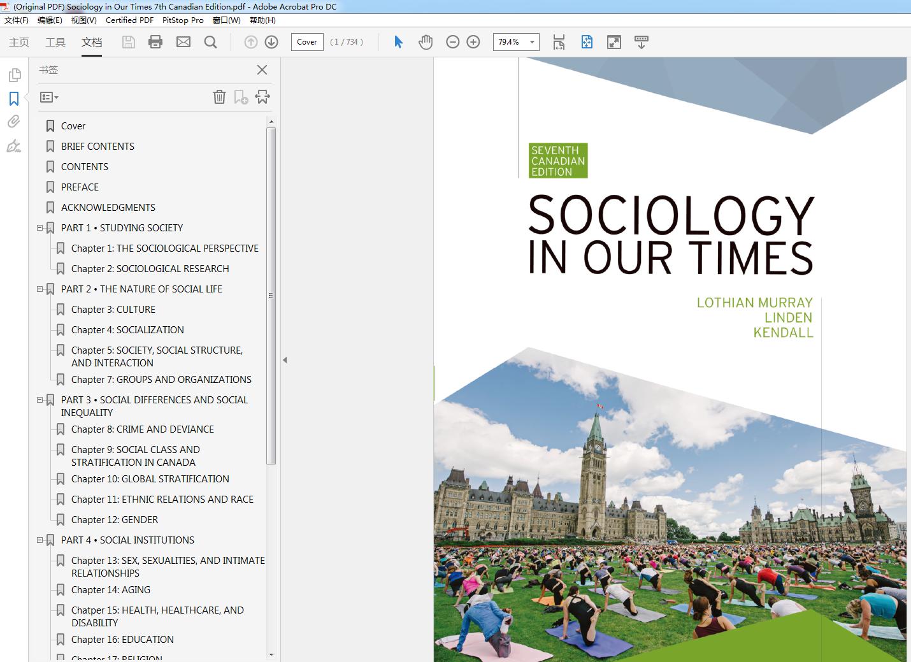911x662 pixels.
Task: Open Chapter 13: SEX, SEXUALITIES bookmark
Action: click(x=168, y=566)
